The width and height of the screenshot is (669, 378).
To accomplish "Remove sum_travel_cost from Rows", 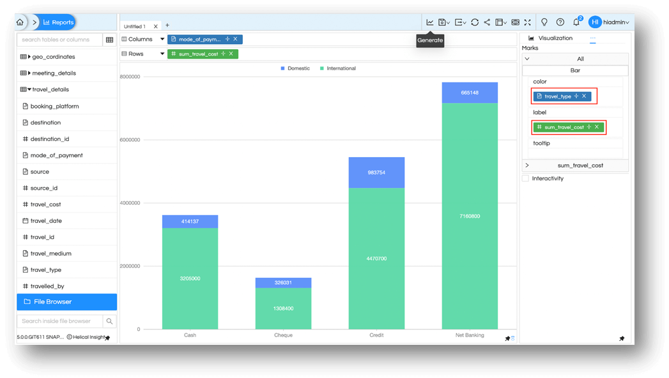I will coord(231,54).
